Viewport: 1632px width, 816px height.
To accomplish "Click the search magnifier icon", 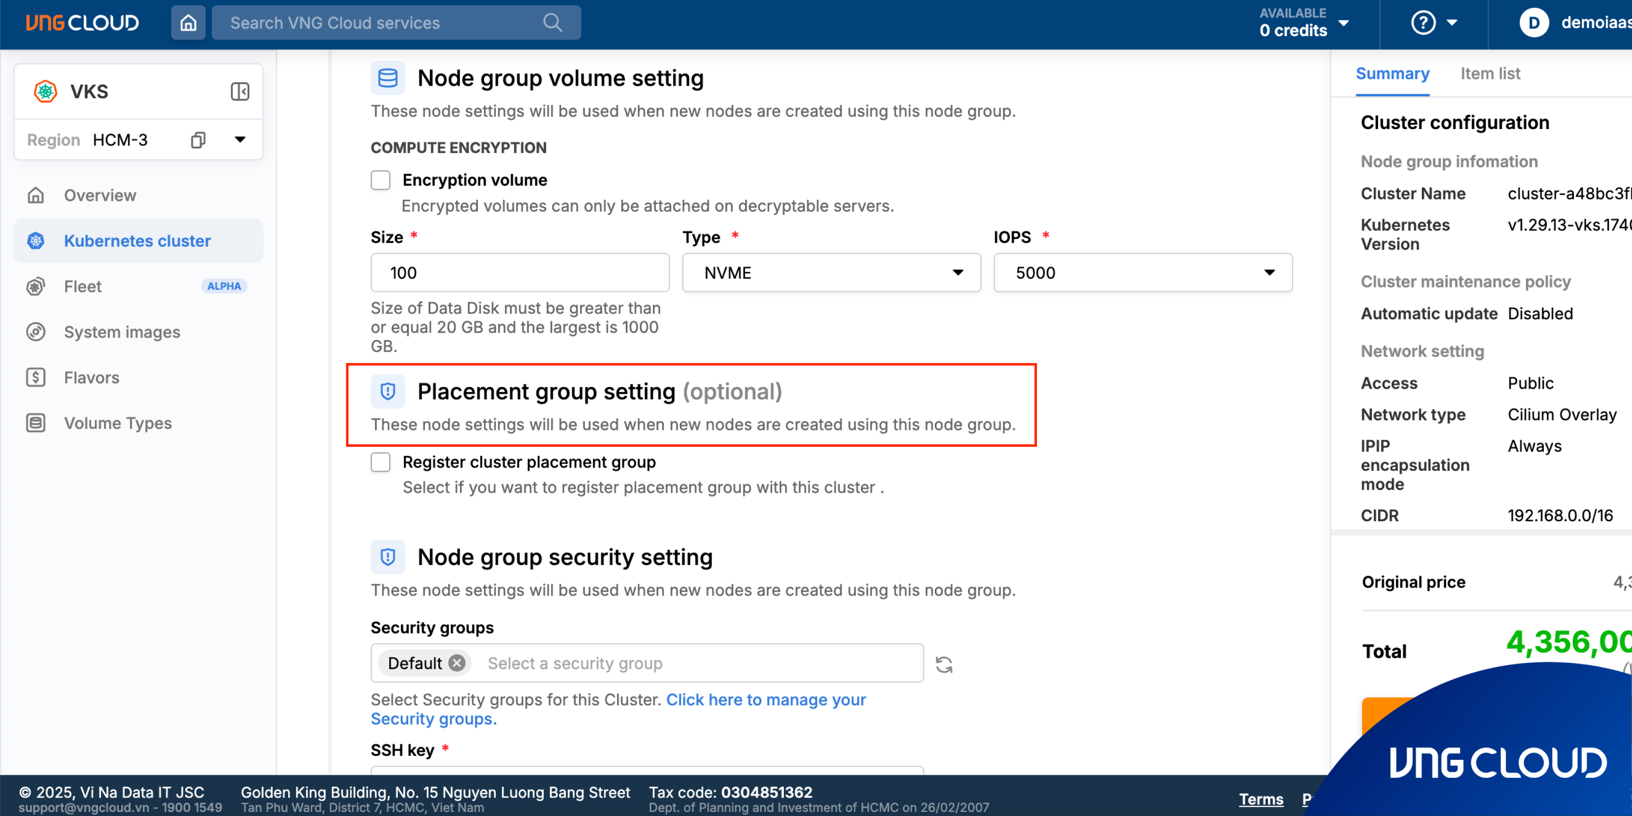I will 552,23.
